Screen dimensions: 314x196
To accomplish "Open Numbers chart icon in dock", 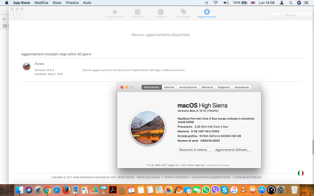I will click(x=94, y=190).
